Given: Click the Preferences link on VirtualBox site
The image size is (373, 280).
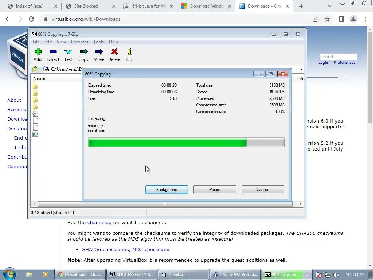Looking at the screenshot, I should click(x=345, y=63).
